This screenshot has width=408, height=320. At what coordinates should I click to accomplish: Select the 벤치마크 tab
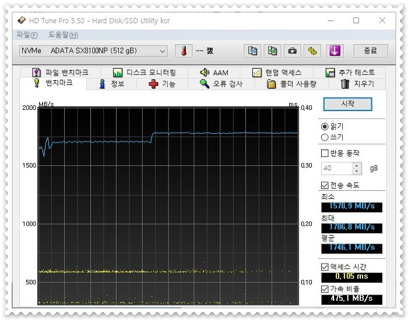(x=53, y=83)
